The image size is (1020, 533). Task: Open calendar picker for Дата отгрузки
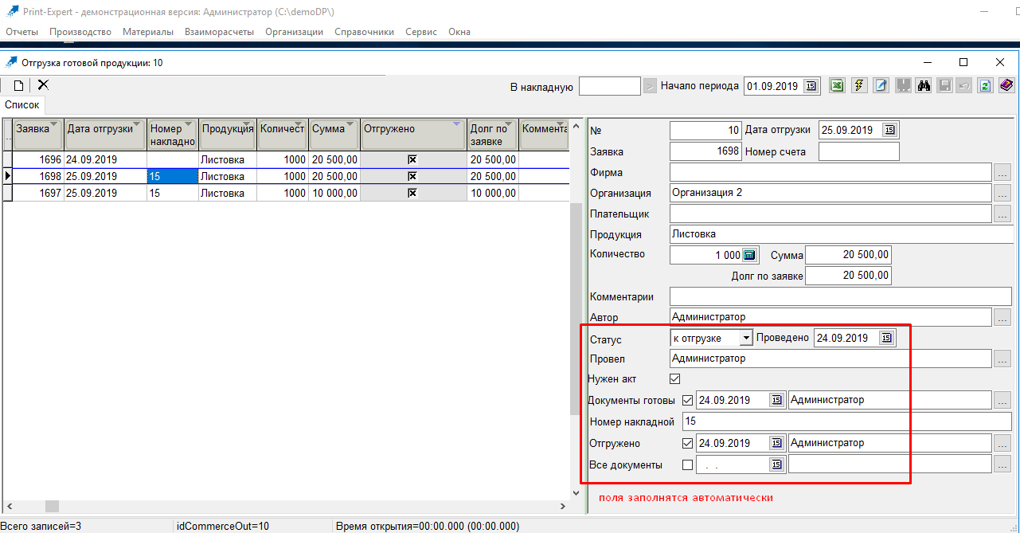pos(890,130)
